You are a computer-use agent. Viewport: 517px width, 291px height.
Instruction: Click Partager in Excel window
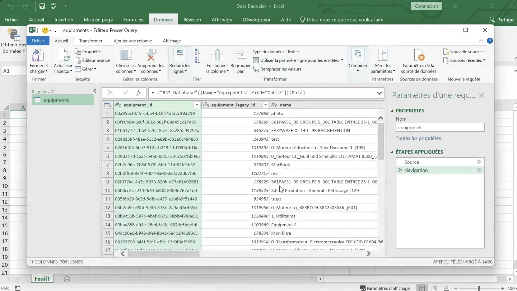pyautogui.click(x=502, y=20)
